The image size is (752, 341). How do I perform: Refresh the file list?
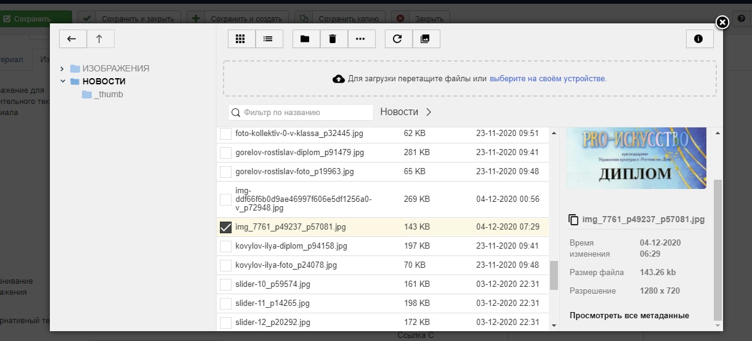click(x=398, y=39)
